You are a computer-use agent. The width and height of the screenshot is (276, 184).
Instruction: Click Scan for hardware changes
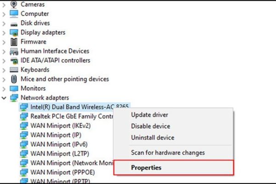click(x=168, y=153)
